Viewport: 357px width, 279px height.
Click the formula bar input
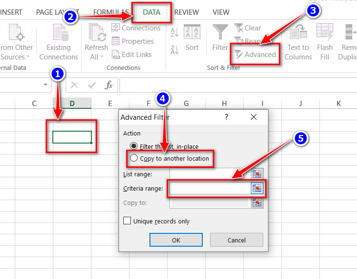238,85
